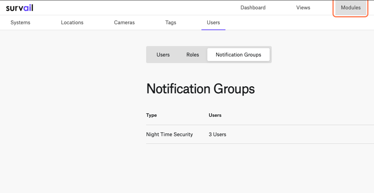The width and height of the screenshot is (374, 193).
Task: Switch to the Tags tab
Action: (x=170, y=23)
